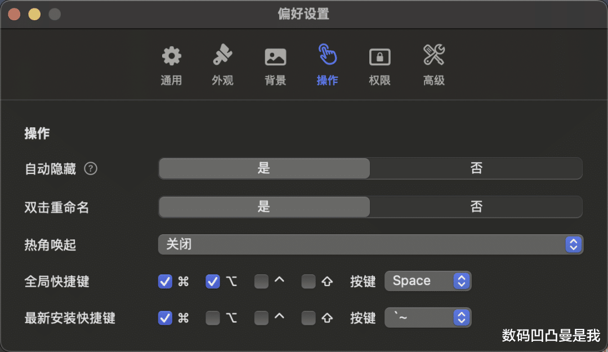Enable Control modifier for 全局快捷键
This screenshot has height=352, width=608.
(261, 281)
